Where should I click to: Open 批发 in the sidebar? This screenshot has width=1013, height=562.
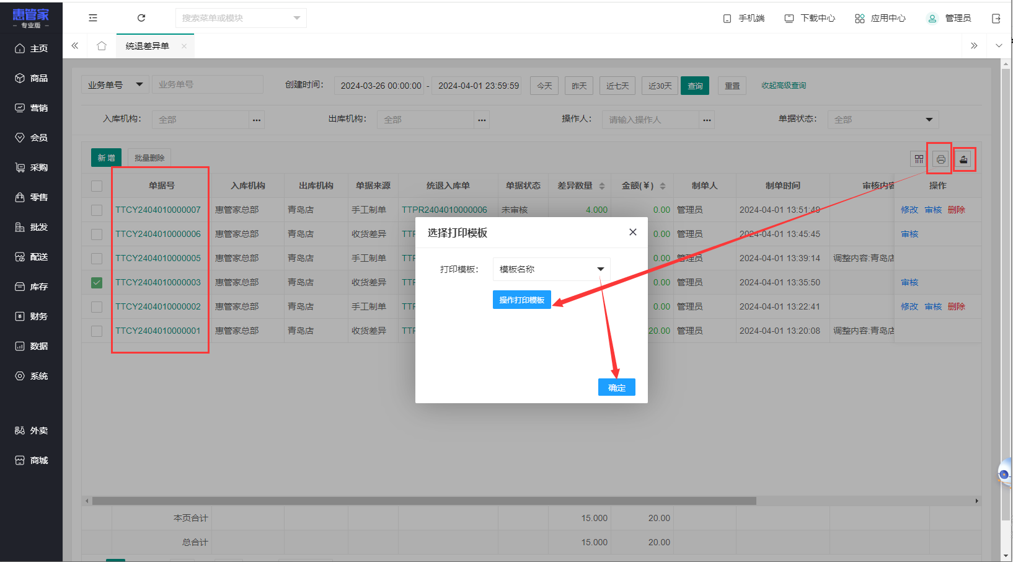[31, 227]
